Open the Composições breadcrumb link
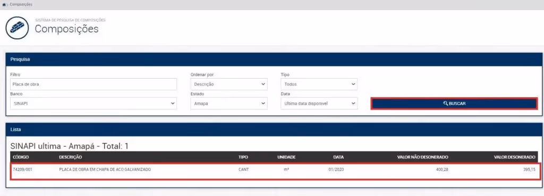544x196 pixels. click(21, 4)
